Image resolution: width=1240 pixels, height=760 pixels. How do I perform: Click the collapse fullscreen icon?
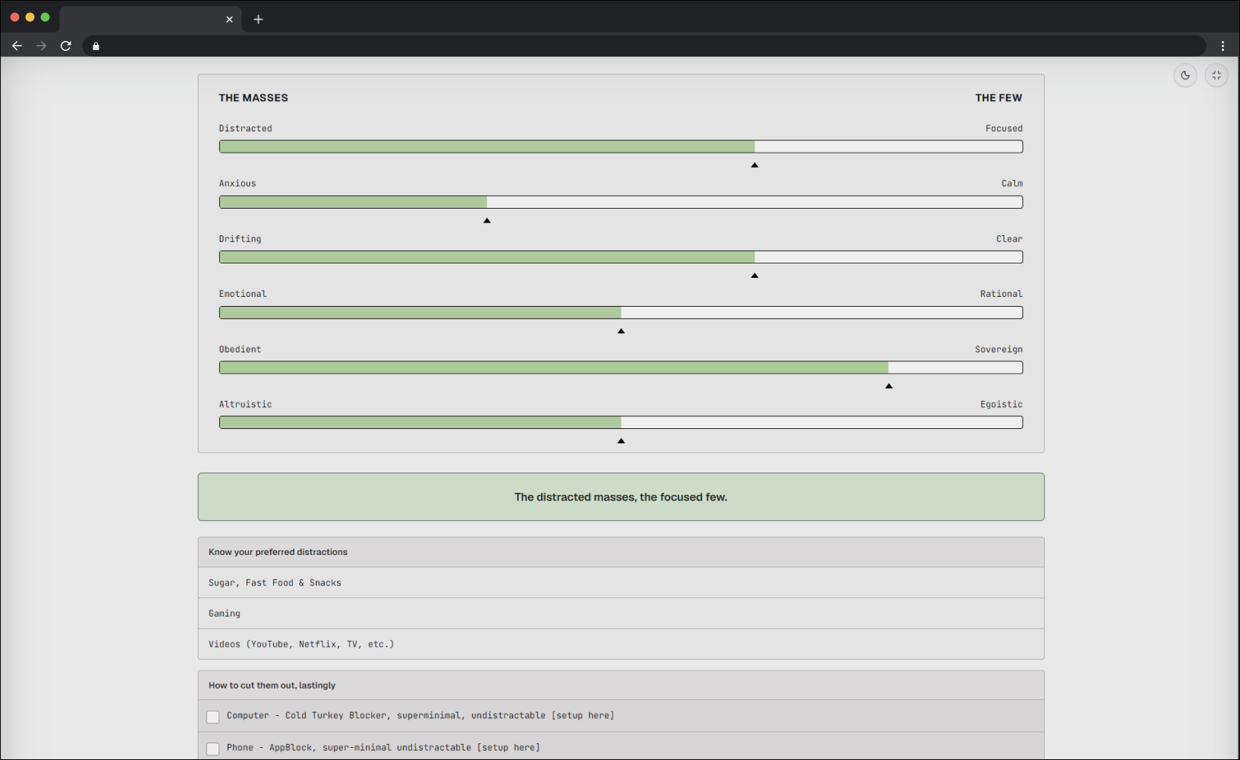[x=1216, y=75]
